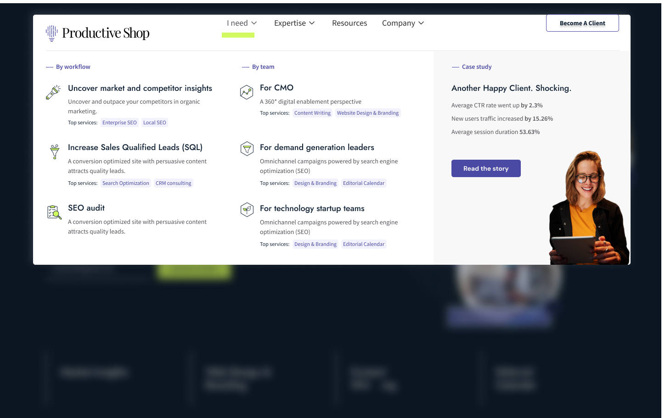Open the Resources menu
The image size is (665, 418).
(x=349, y=22)
